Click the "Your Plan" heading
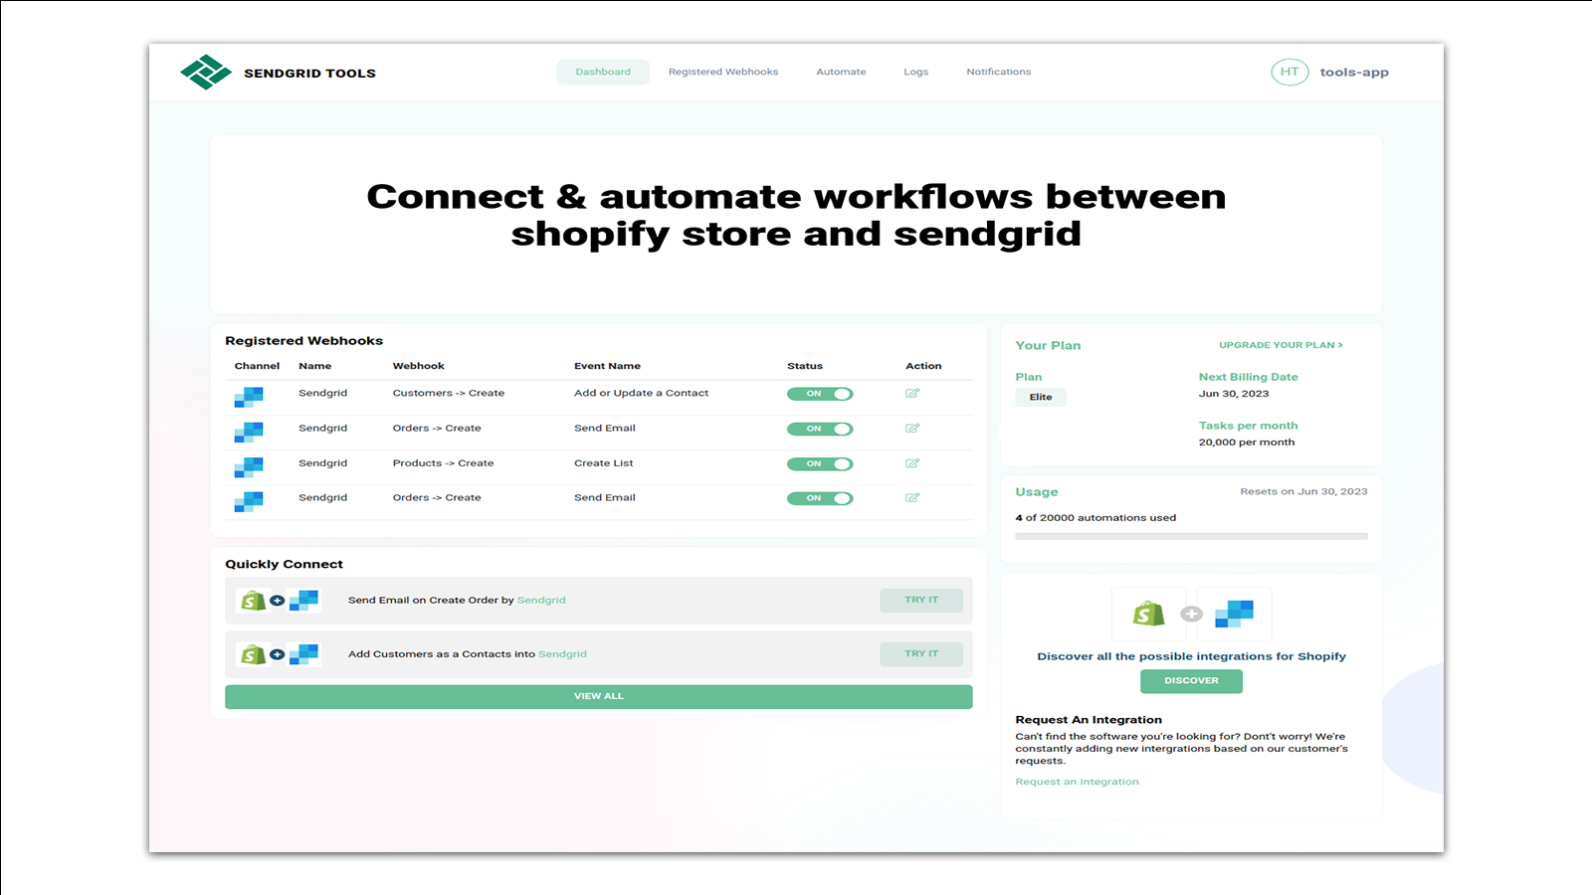Screen dimensions: 1592x895 coord(1048,345)
